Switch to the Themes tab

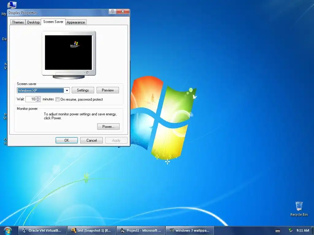pos(18,22)
